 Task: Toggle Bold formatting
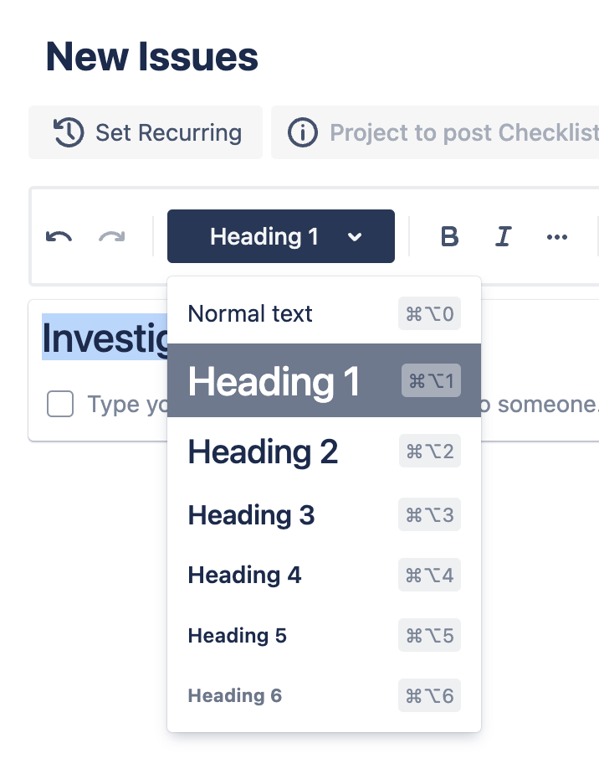point(449,237)
